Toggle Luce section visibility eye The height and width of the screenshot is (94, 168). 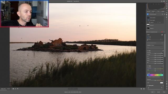tap(163, 51)
